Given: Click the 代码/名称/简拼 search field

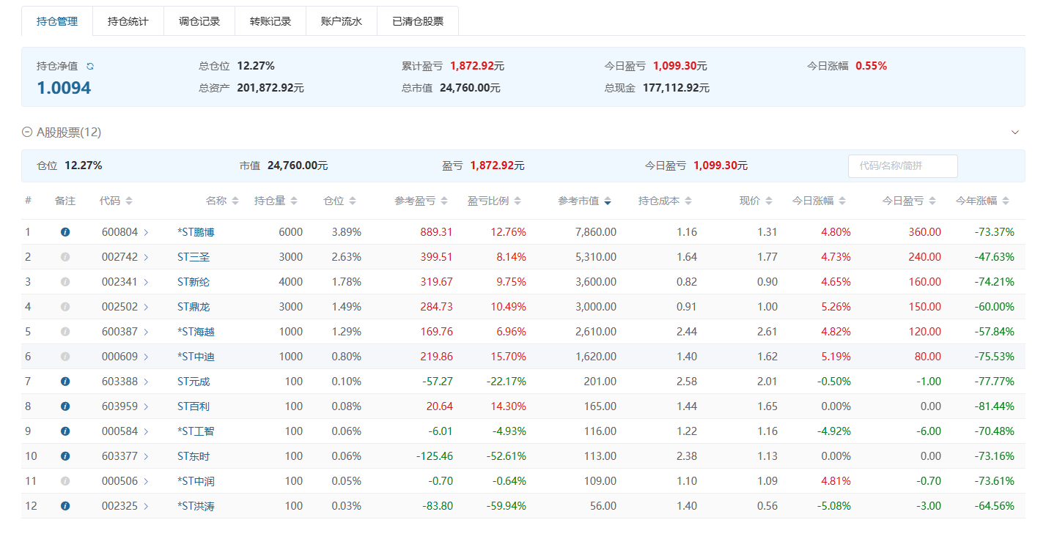Looking at the screenshot, I should [902, 166].
